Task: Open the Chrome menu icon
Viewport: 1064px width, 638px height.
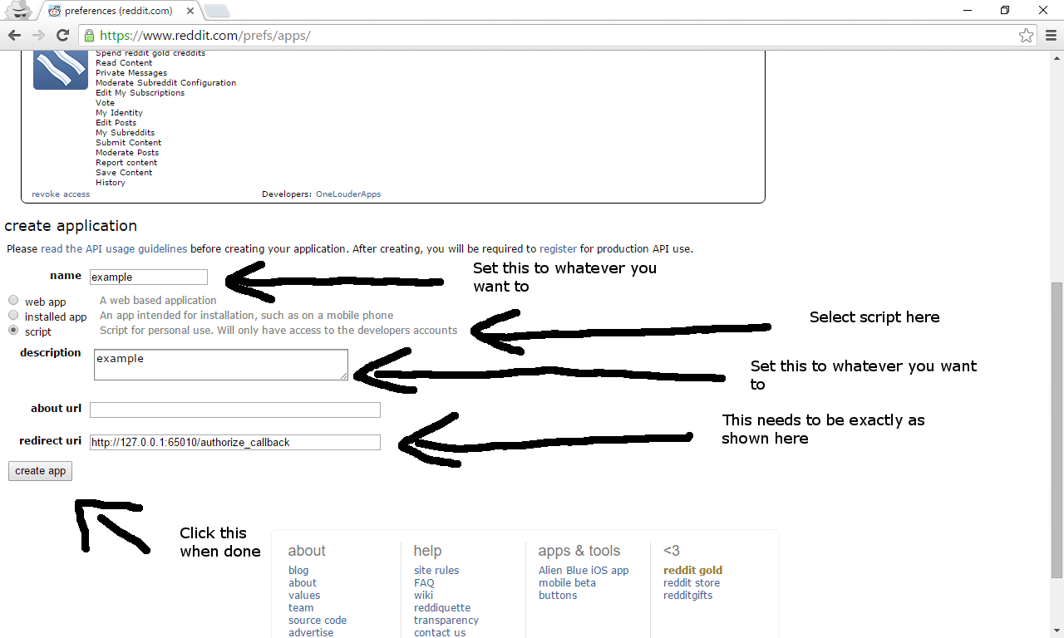Action: (1050, 36)
